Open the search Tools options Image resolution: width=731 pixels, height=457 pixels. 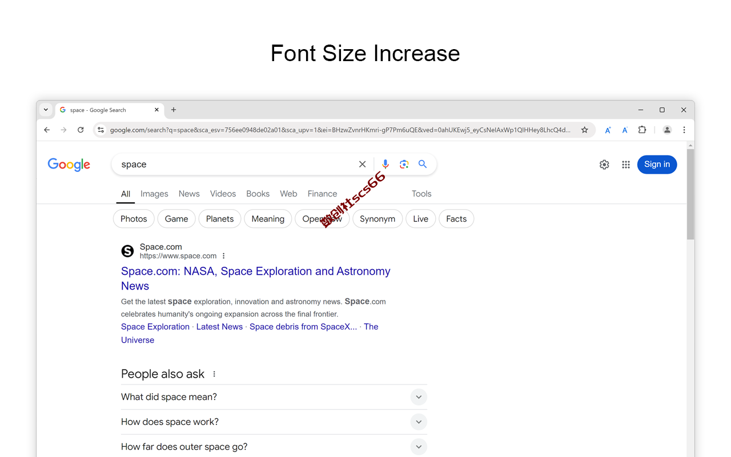tap(421, 194)
